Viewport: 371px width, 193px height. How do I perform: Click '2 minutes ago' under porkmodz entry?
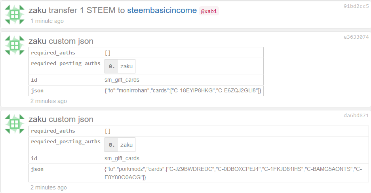pyautogui.click(x=49, y=187)
